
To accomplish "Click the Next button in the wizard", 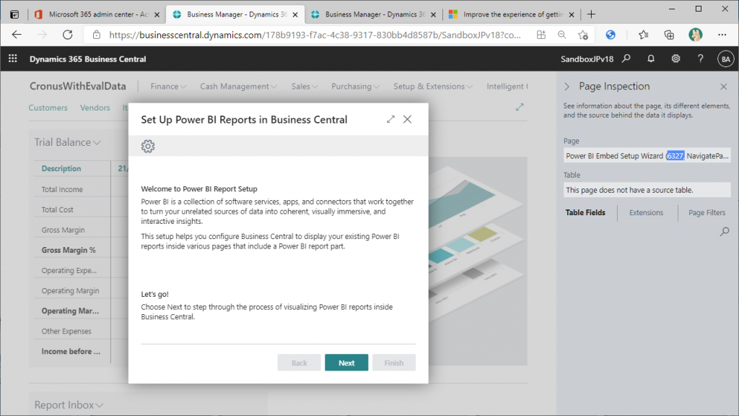I will pyautogui.click(x=346, y=363).
